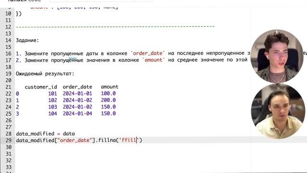Click line number 19 in the gutter
Screen dimensions: 307x173
[8, 74]
